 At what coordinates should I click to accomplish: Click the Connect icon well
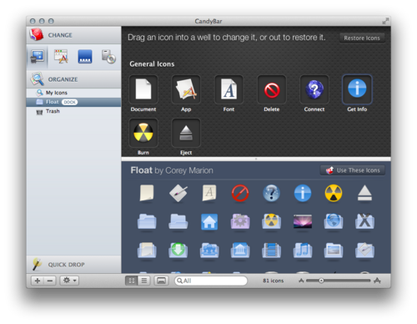(314, 89)
